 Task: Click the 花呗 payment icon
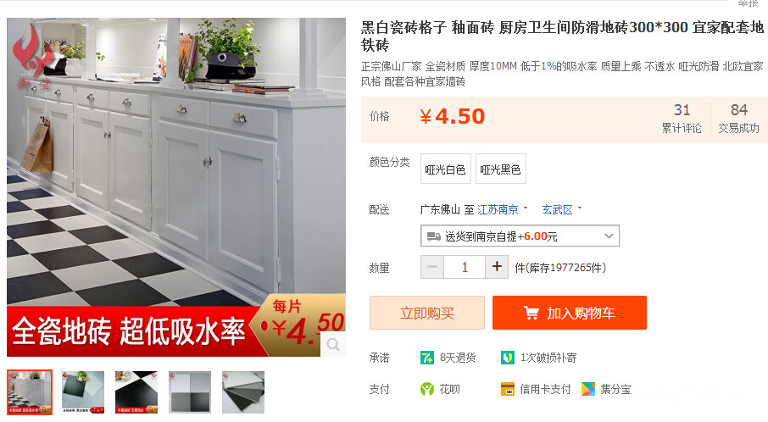pos(427,389)
